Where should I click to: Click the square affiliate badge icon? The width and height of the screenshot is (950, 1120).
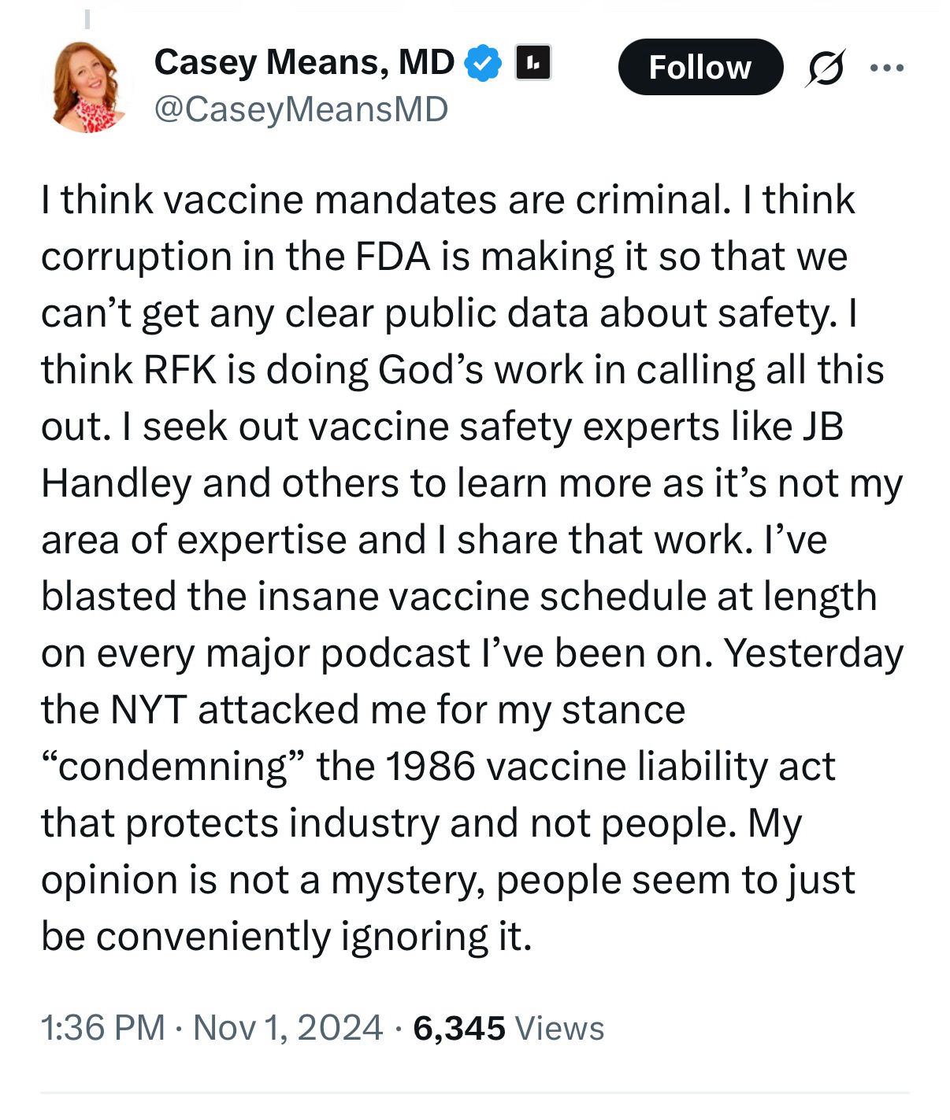533,64
